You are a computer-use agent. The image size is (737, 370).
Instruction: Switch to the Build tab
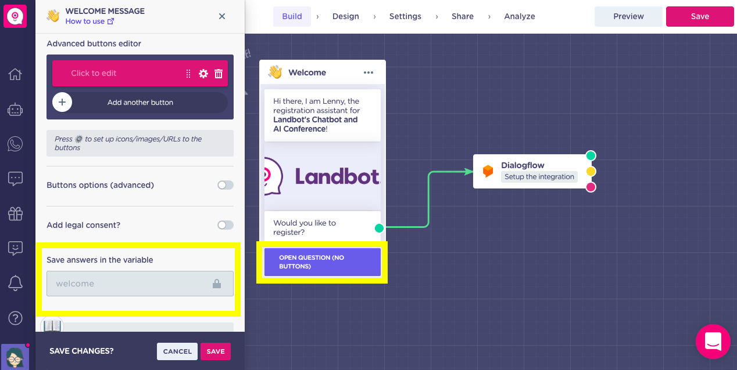pyautogui.click(x=292, y=16)
